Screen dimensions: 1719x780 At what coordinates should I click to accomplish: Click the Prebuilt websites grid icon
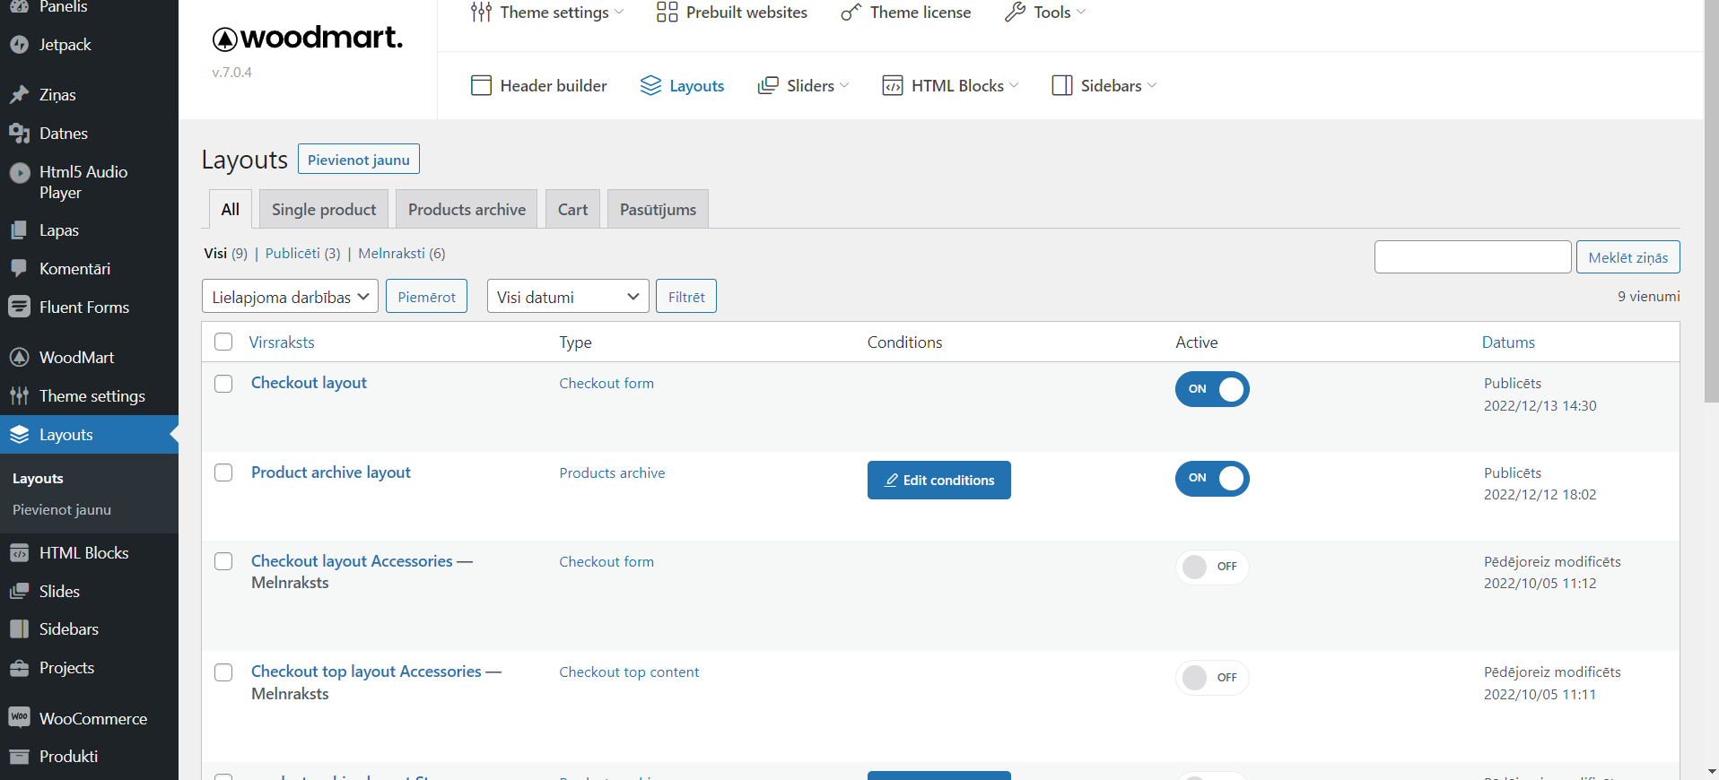(x=667, y=13)
